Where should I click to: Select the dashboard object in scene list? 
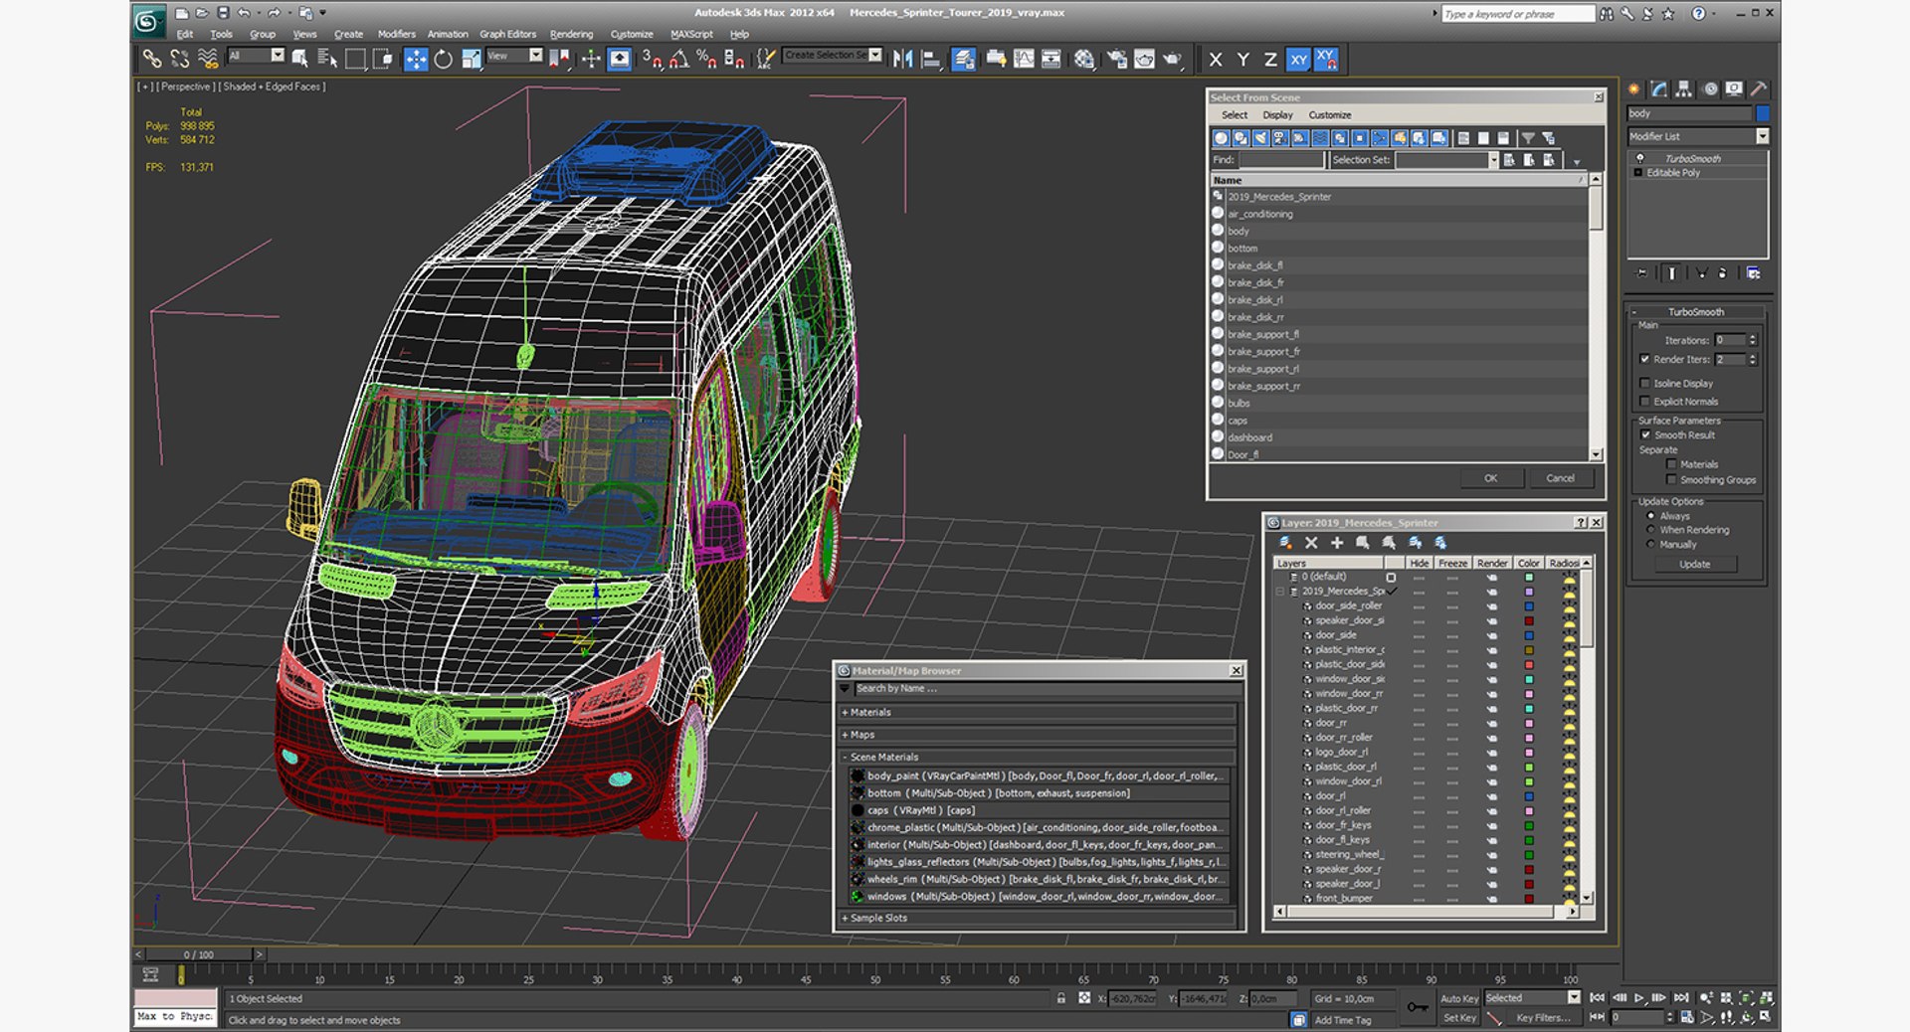(x=1399, y=437)
